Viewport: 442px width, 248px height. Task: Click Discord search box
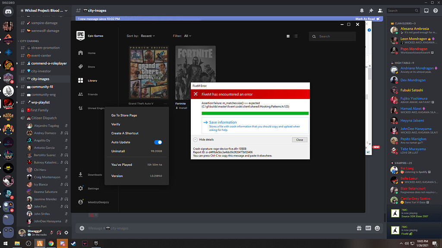pos(403,11)
